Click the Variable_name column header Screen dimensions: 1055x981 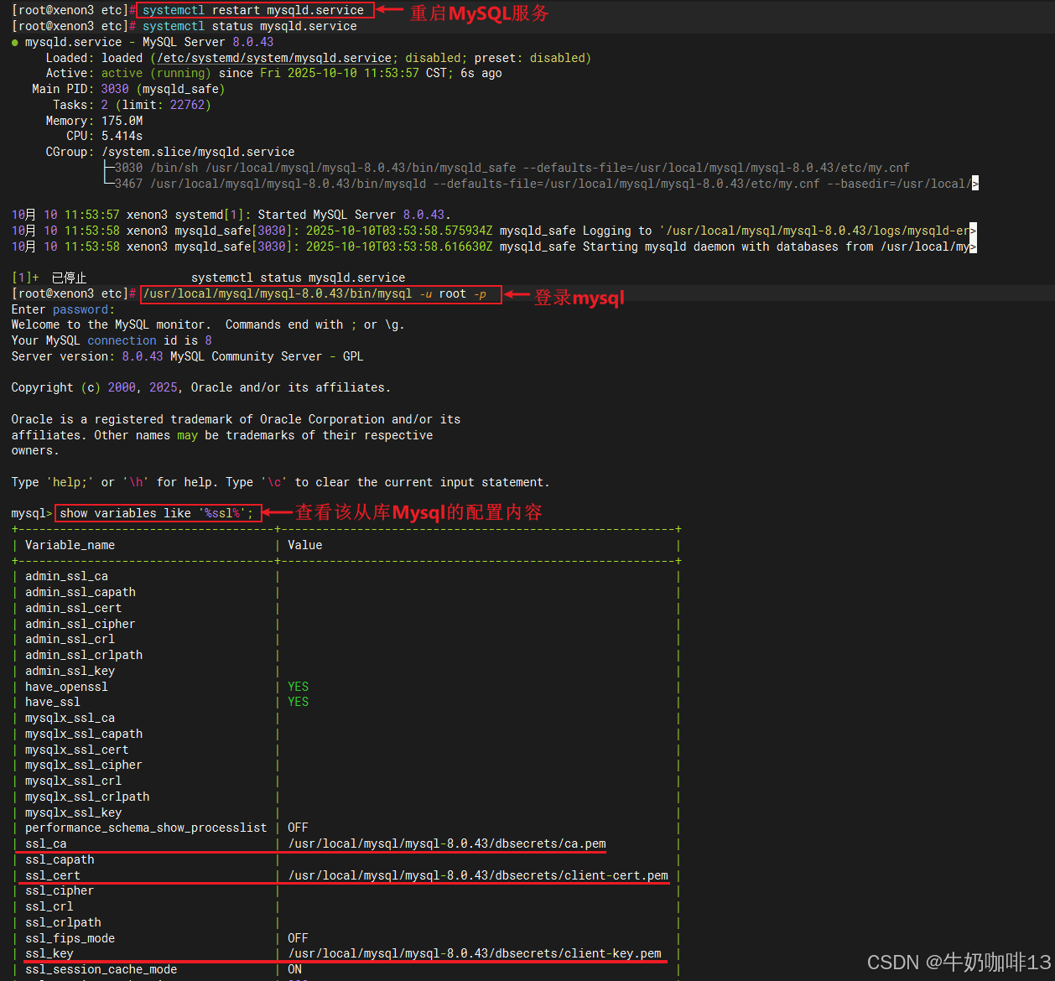(x=70, y=545)
